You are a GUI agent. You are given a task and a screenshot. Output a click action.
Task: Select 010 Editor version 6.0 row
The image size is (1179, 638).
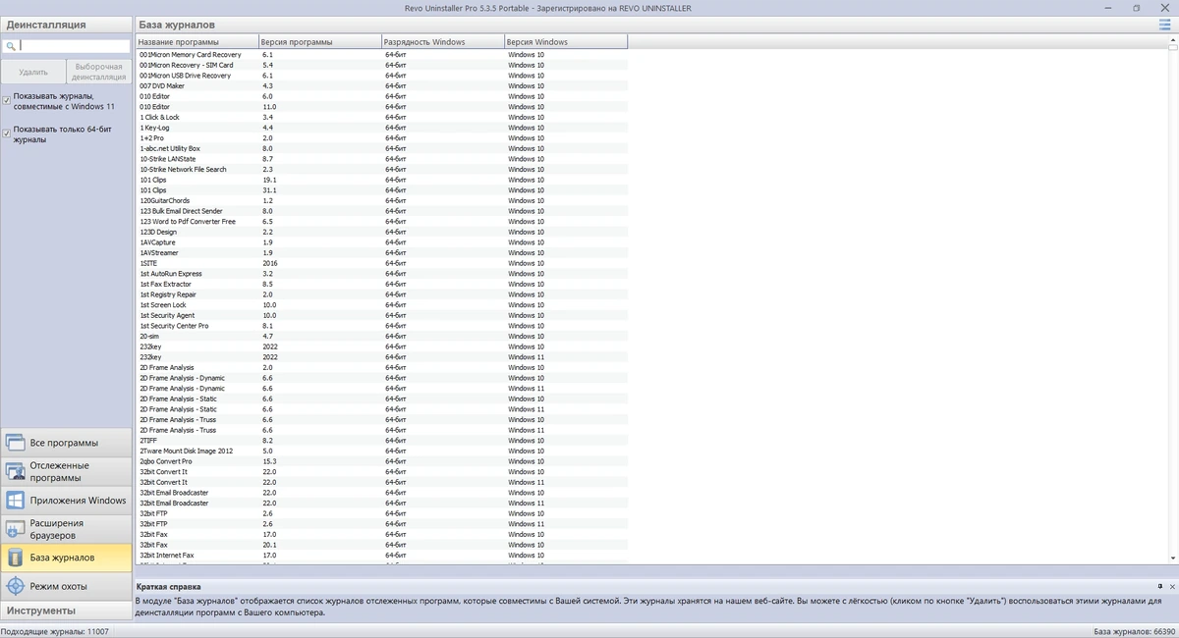[381, 96]
